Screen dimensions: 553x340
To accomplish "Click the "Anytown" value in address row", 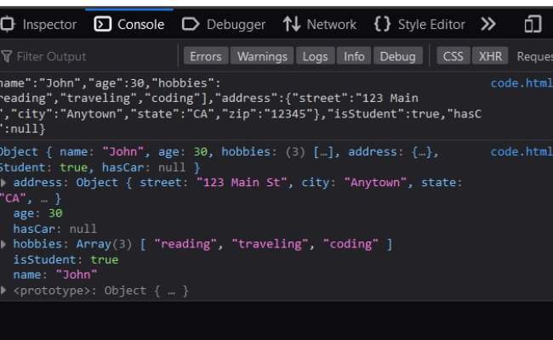I will click(375, 183).
